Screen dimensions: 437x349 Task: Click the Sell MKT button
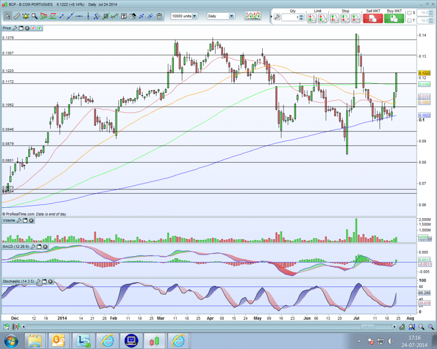click(373, 18)
